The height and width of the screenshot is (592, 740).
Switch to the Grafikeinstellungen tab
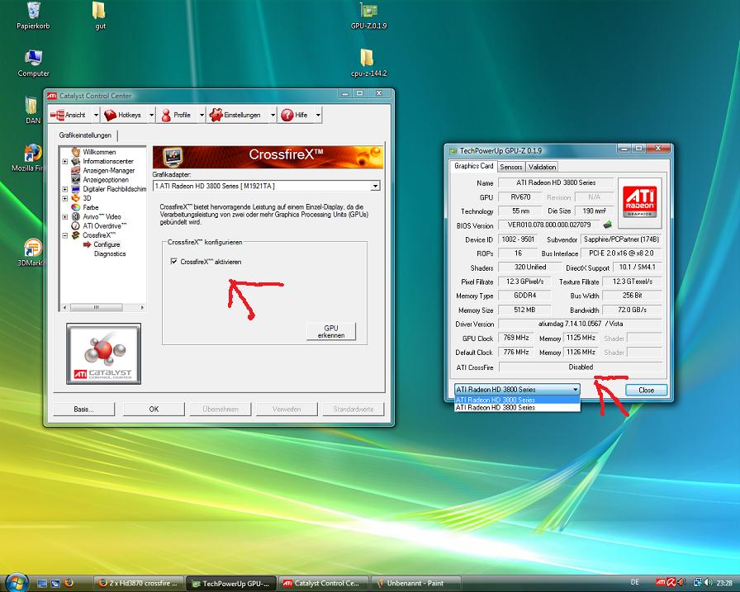click(85, 135)
